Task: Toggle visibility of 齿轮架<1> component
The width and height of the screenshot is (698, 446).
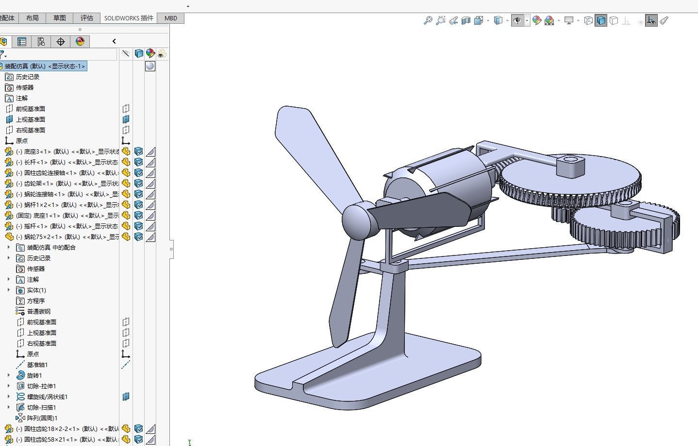Action: 126,183
